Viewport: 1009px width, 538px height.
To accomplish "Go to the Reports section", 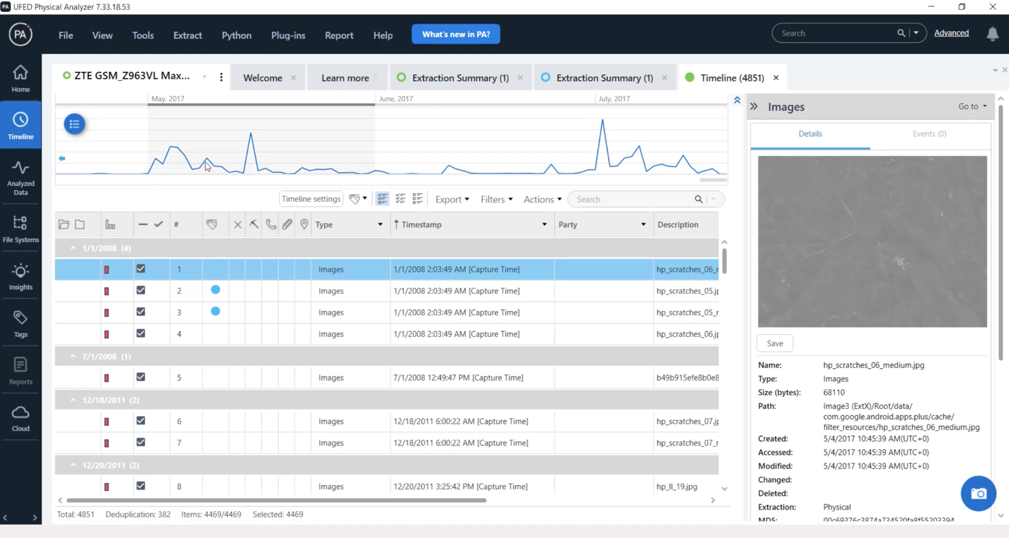I will (x=20, y=370).
